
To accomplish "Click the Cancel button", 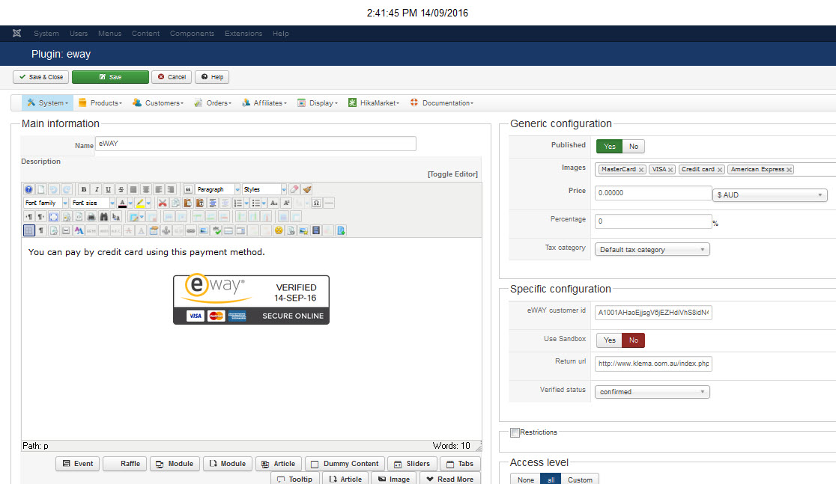I will point(172,77).
